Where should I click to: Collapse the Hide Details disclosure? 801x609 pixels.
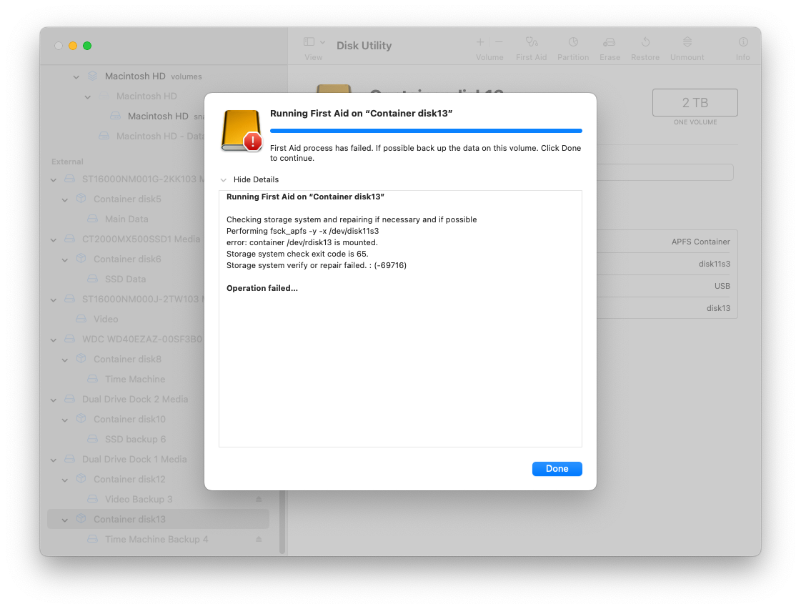pyautogui.click(x=223, y=180)
